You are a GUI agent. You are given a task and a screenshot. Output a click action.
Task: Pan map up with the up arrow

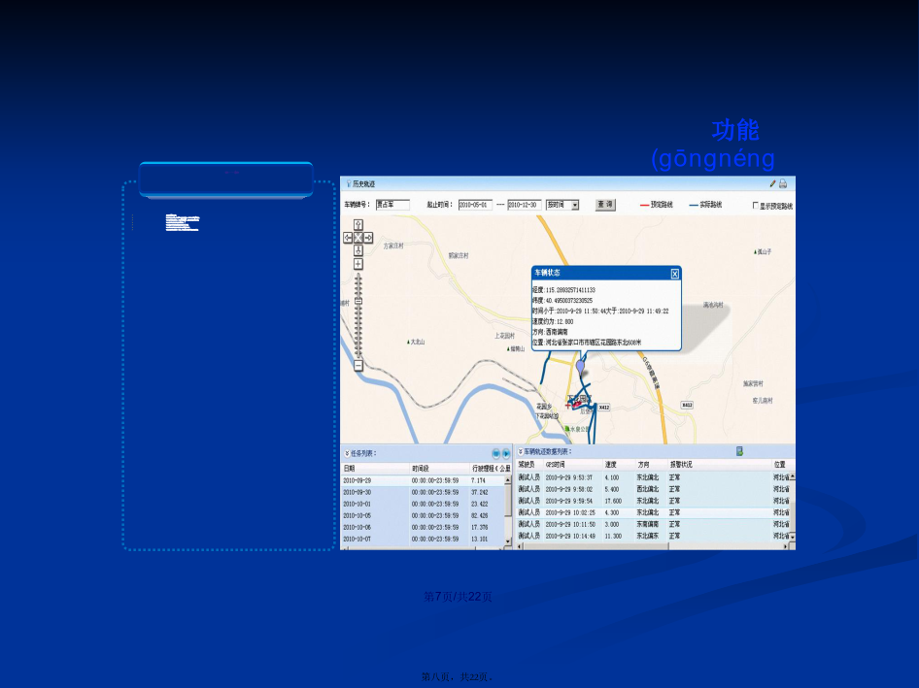pyautogui.click(x=358, y=225)
